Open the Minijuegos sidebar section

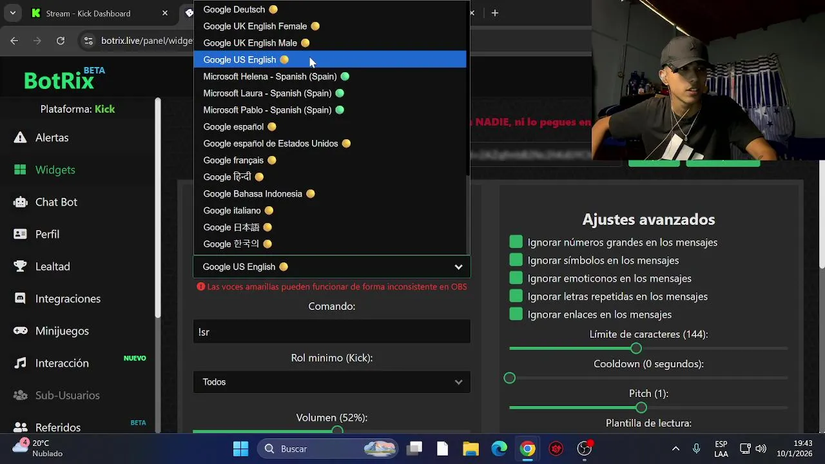(62, 331)
